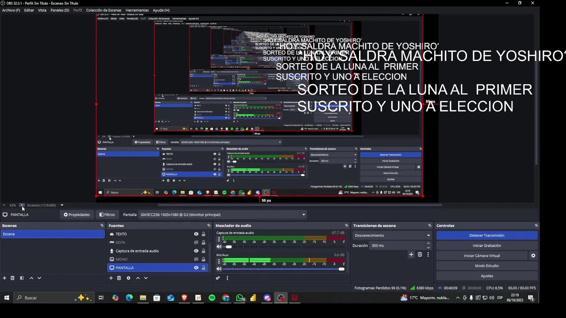This screenshot has height=318, width=566.
Task: Remove the transition with its trash icon
Action: pyautogui.click(x=420, y=254)
